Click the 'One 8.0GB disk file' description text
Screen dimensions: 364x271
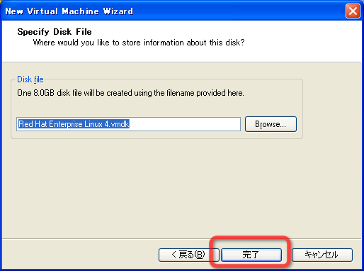(x=130, y=93)
